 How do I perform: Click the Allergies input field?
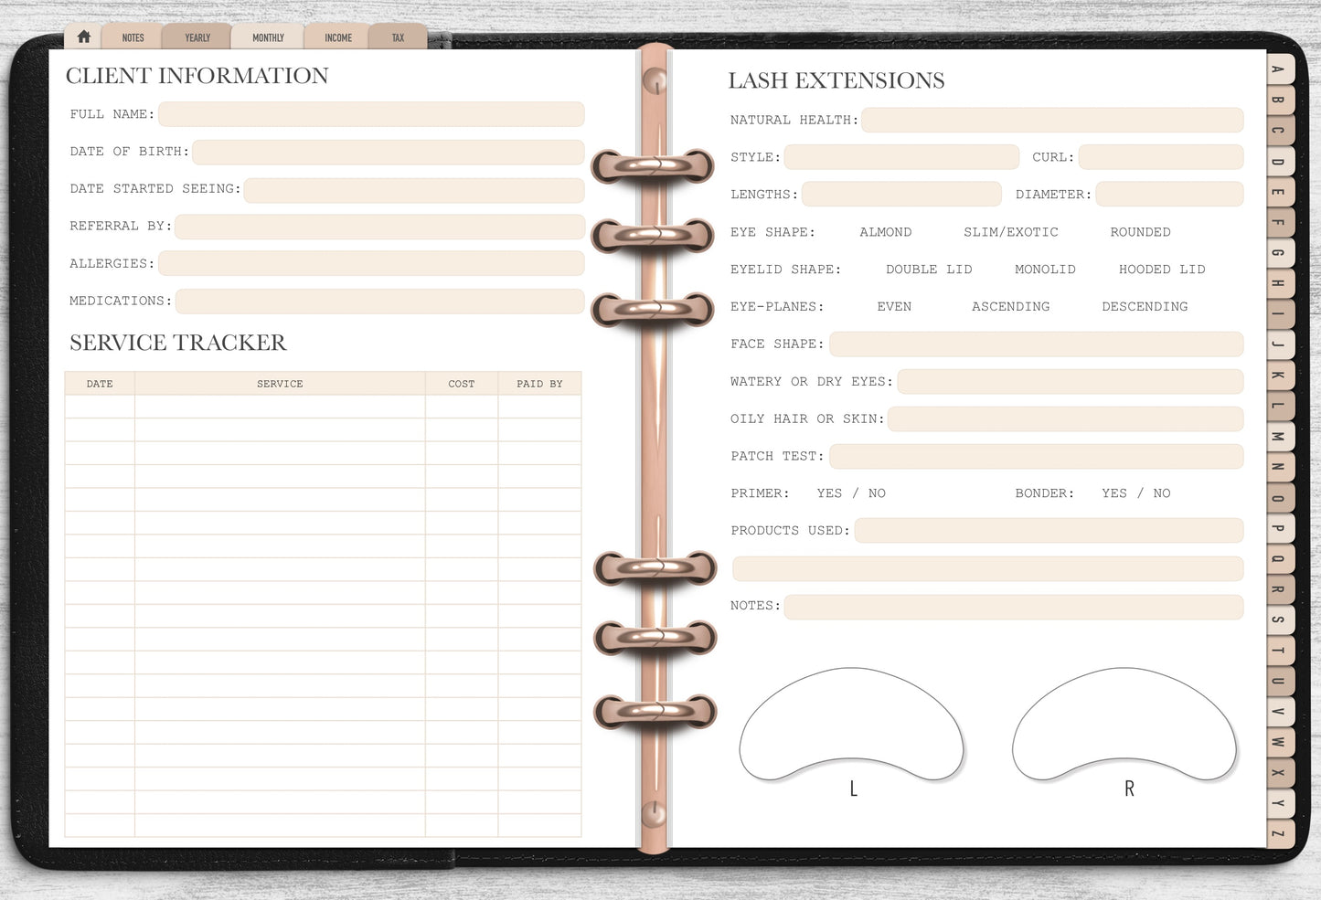(x=371, y=264)
